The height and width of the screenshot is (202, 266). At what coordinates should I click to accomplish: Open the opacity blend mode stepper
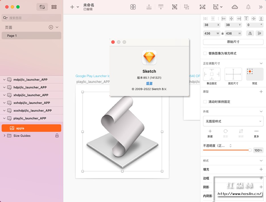tap(231, 146)
